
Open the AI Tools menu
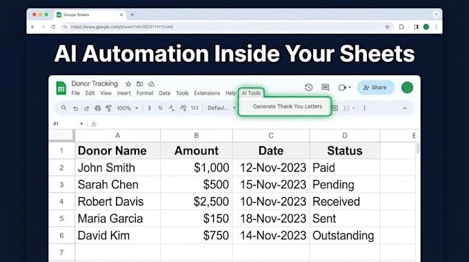251,93
